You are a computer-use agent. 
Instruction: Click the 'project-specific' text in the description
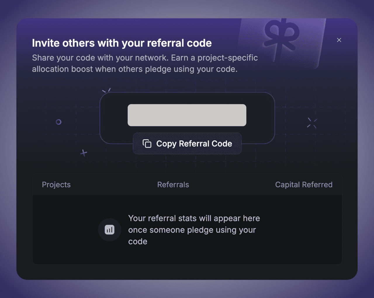pyautogui.click(x=228, y=58)
